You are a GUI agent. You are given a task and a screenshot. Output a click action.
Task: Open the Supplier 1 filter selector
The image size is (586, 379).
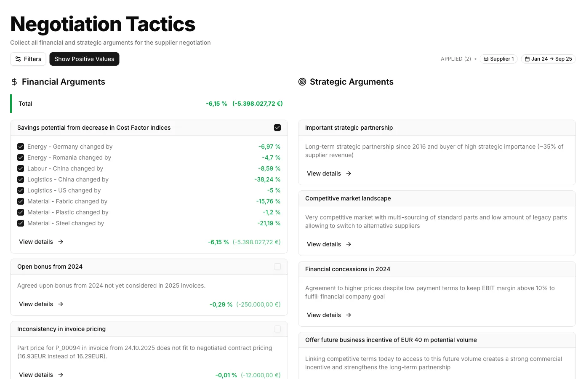click(499, 59)
